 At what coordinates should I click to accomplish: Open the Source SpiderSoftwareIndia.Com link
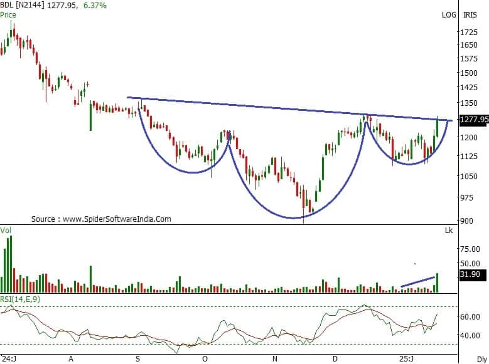(x=101, y=219)
